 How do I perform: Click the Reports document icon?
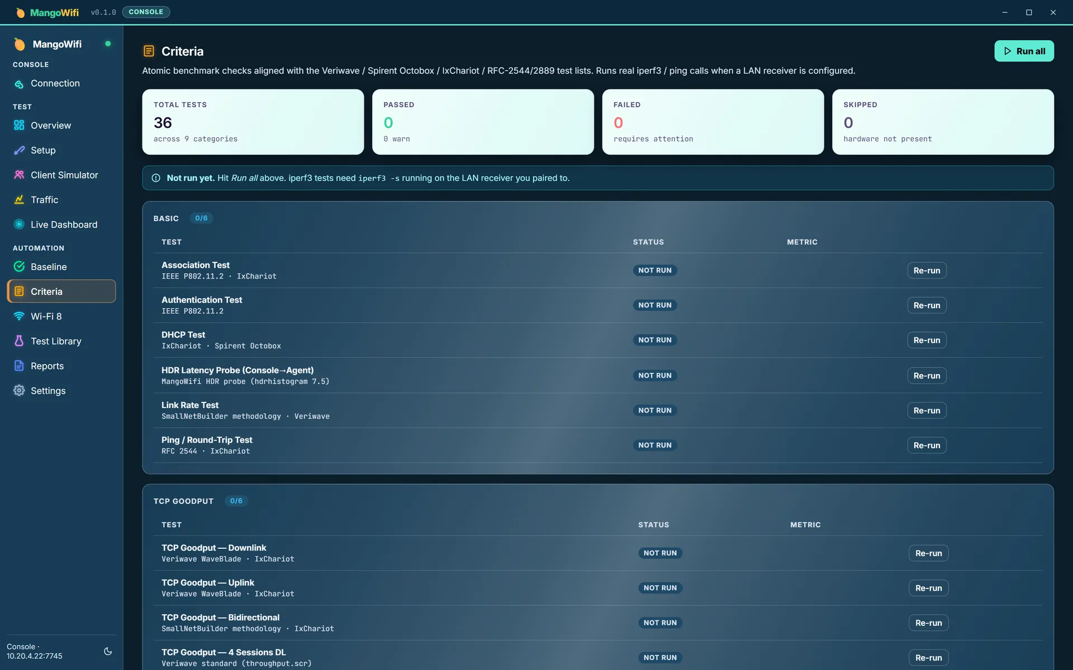click(x=19, y=366)
